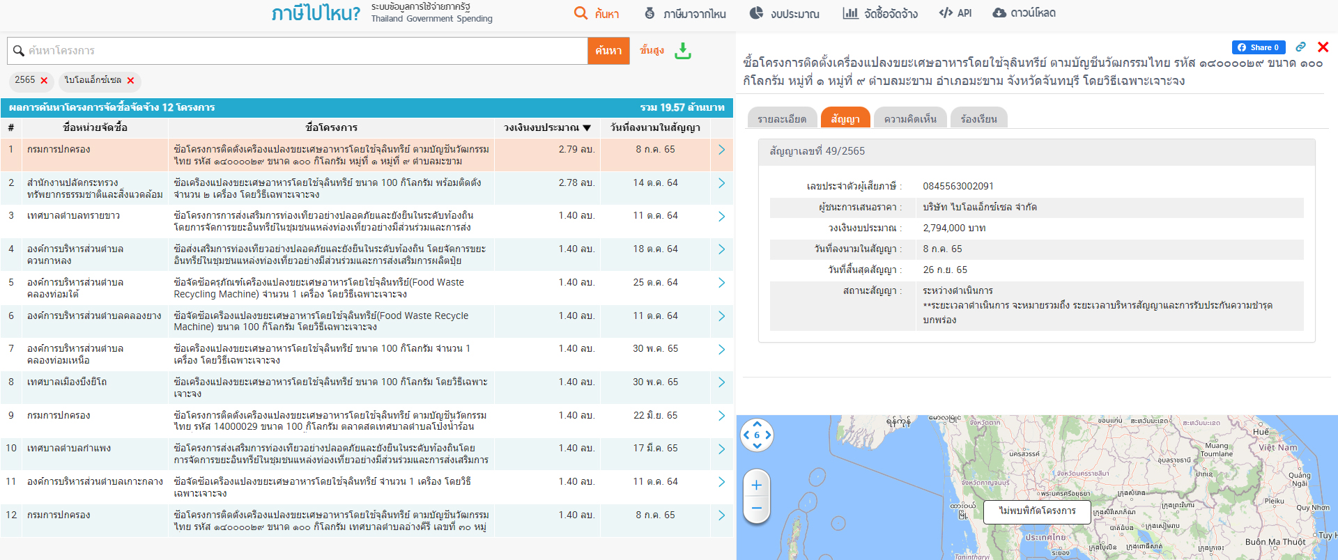Remove the 2565 year filter tag
Viewport: 1338px width, 560px height.
[44, 81]
